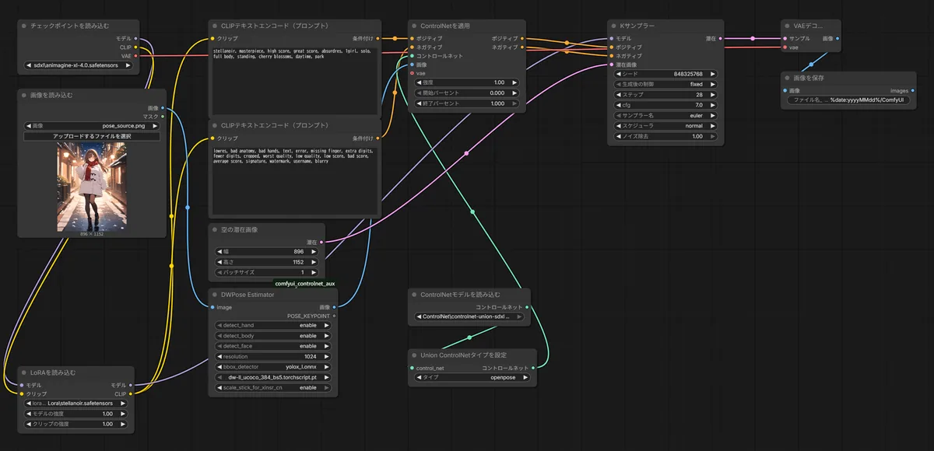Click the vae input port on the ControlNetを適用 node
This screenshot has width=934, height=451.
(413, 73)
